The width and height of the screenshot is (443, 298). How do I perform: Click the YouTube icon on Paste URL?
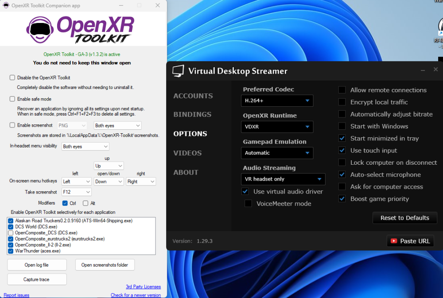click(x=393, y=241)
